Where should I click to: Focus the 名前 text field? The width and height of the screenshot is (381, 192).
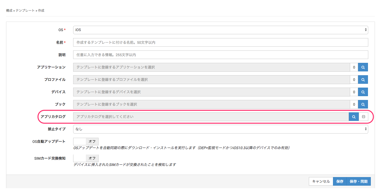coord(220,43)
